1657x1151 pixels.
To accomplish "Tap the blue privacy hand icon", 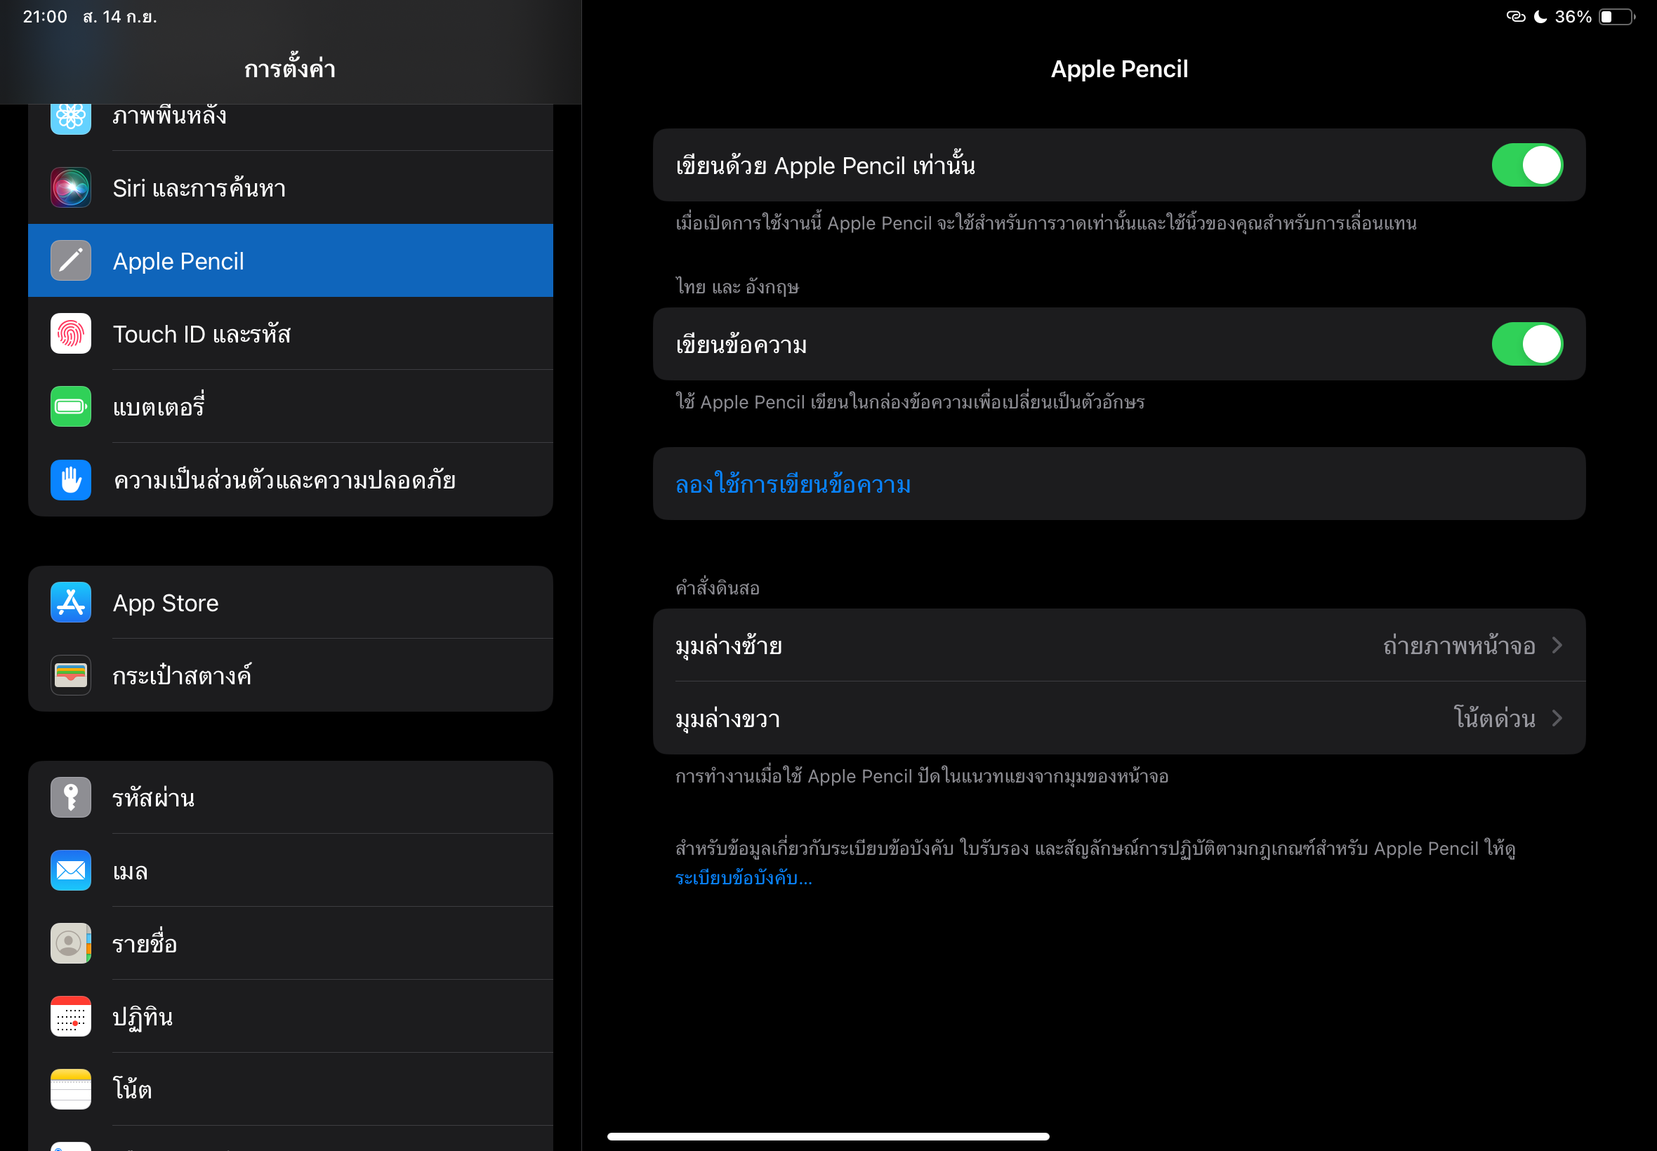I will 71,479.
